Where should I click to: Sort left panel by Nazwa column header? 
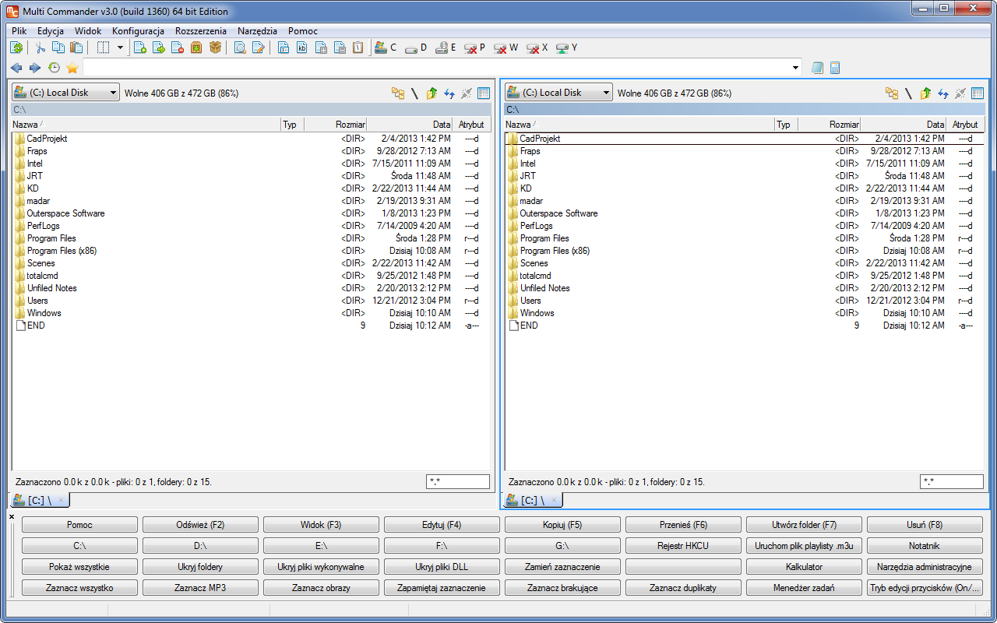click(x=146, y=125)
